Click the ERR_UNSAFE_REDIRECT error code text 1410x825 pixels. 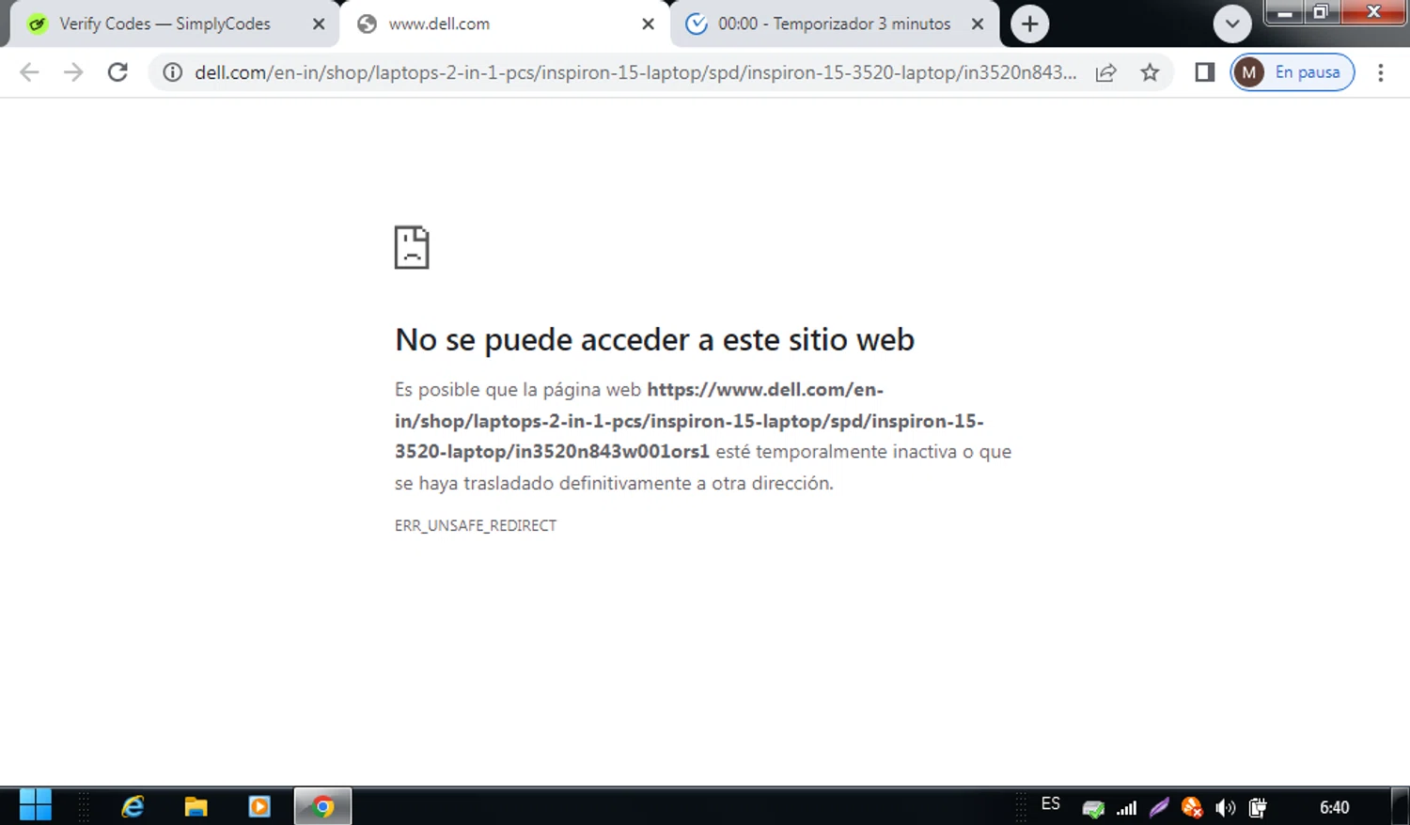point(476,525)
